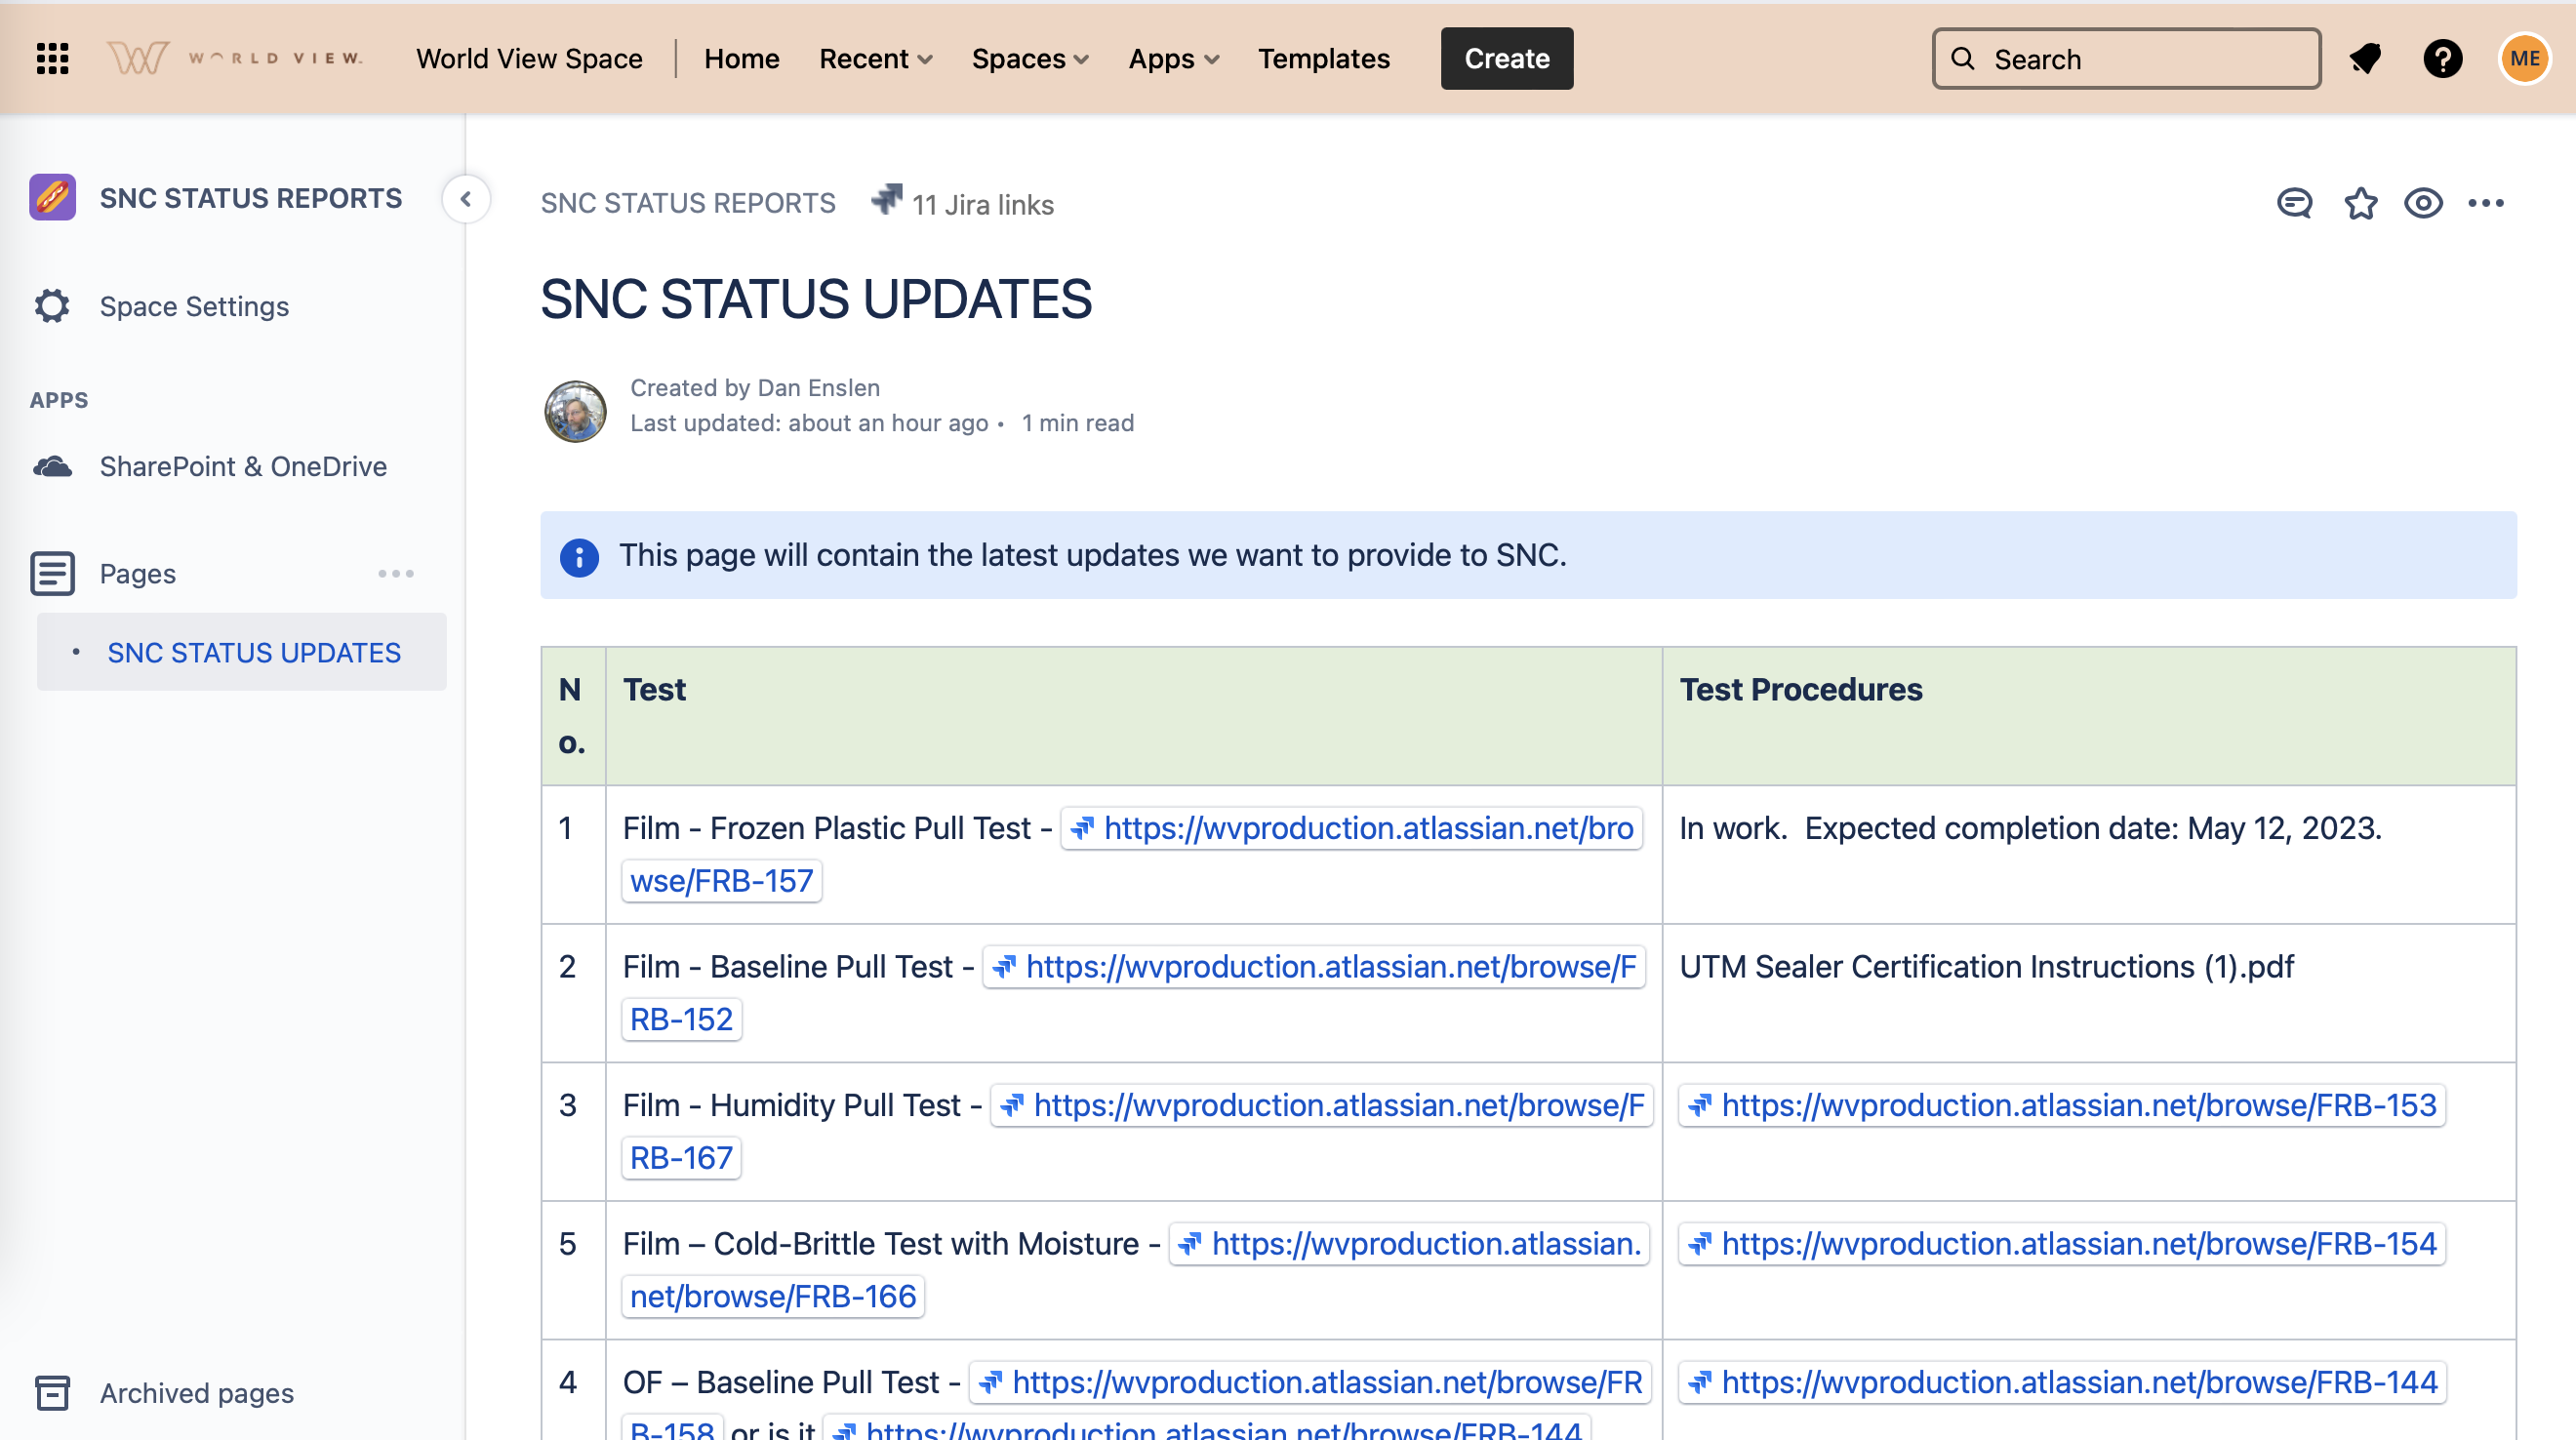This screenshot has width=2576, height=1440.
Task: Expand the Recent dropdown
Action: coord(875,59)
